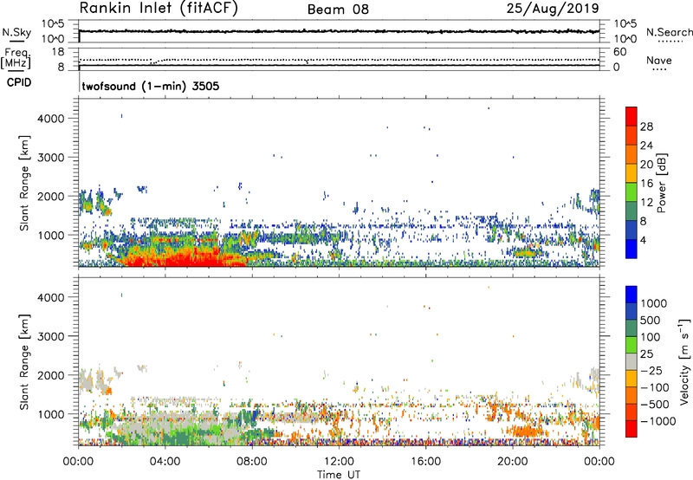The image size is (693, 480).
Task: Click the 'Rankin Inlet (fitACF)' title text
Action: coord(159,8)
